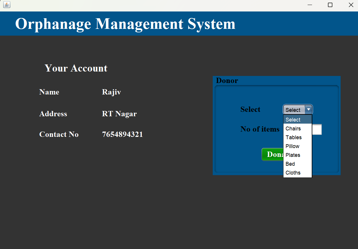Click the Address value RT Nagar

click(119, 114)
